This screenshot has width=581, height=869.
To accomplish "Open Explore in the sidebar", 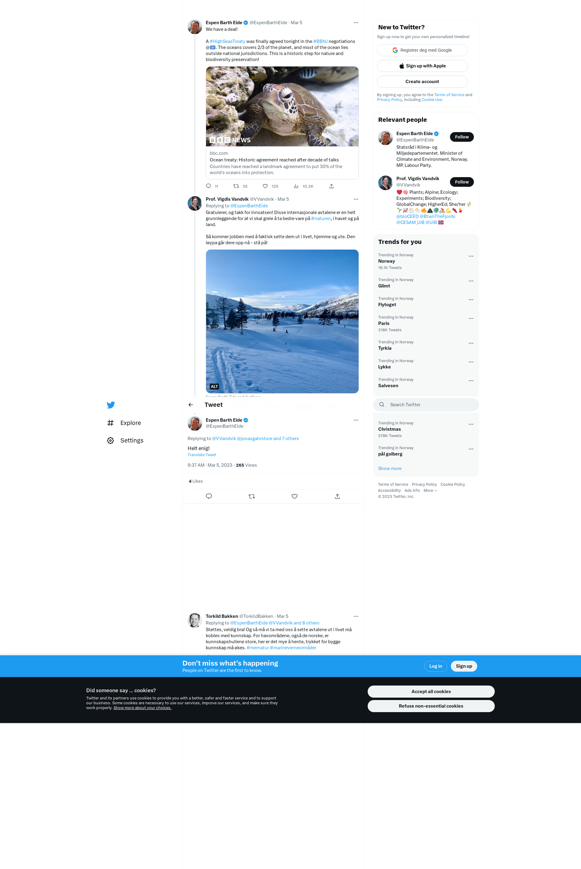I will [x=130, y=423].
